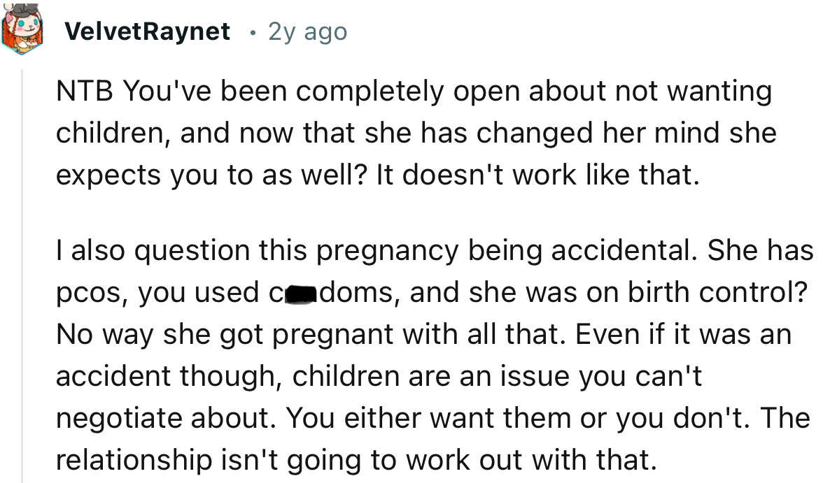Click the "2y ago" timestamp
The image size is (823, 483).
pos(308,32)
